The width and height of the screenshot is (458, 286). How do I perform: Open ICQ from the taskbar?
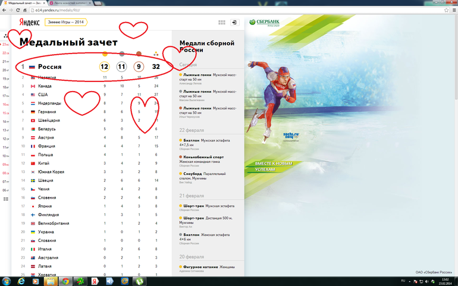tap(80, 281)
